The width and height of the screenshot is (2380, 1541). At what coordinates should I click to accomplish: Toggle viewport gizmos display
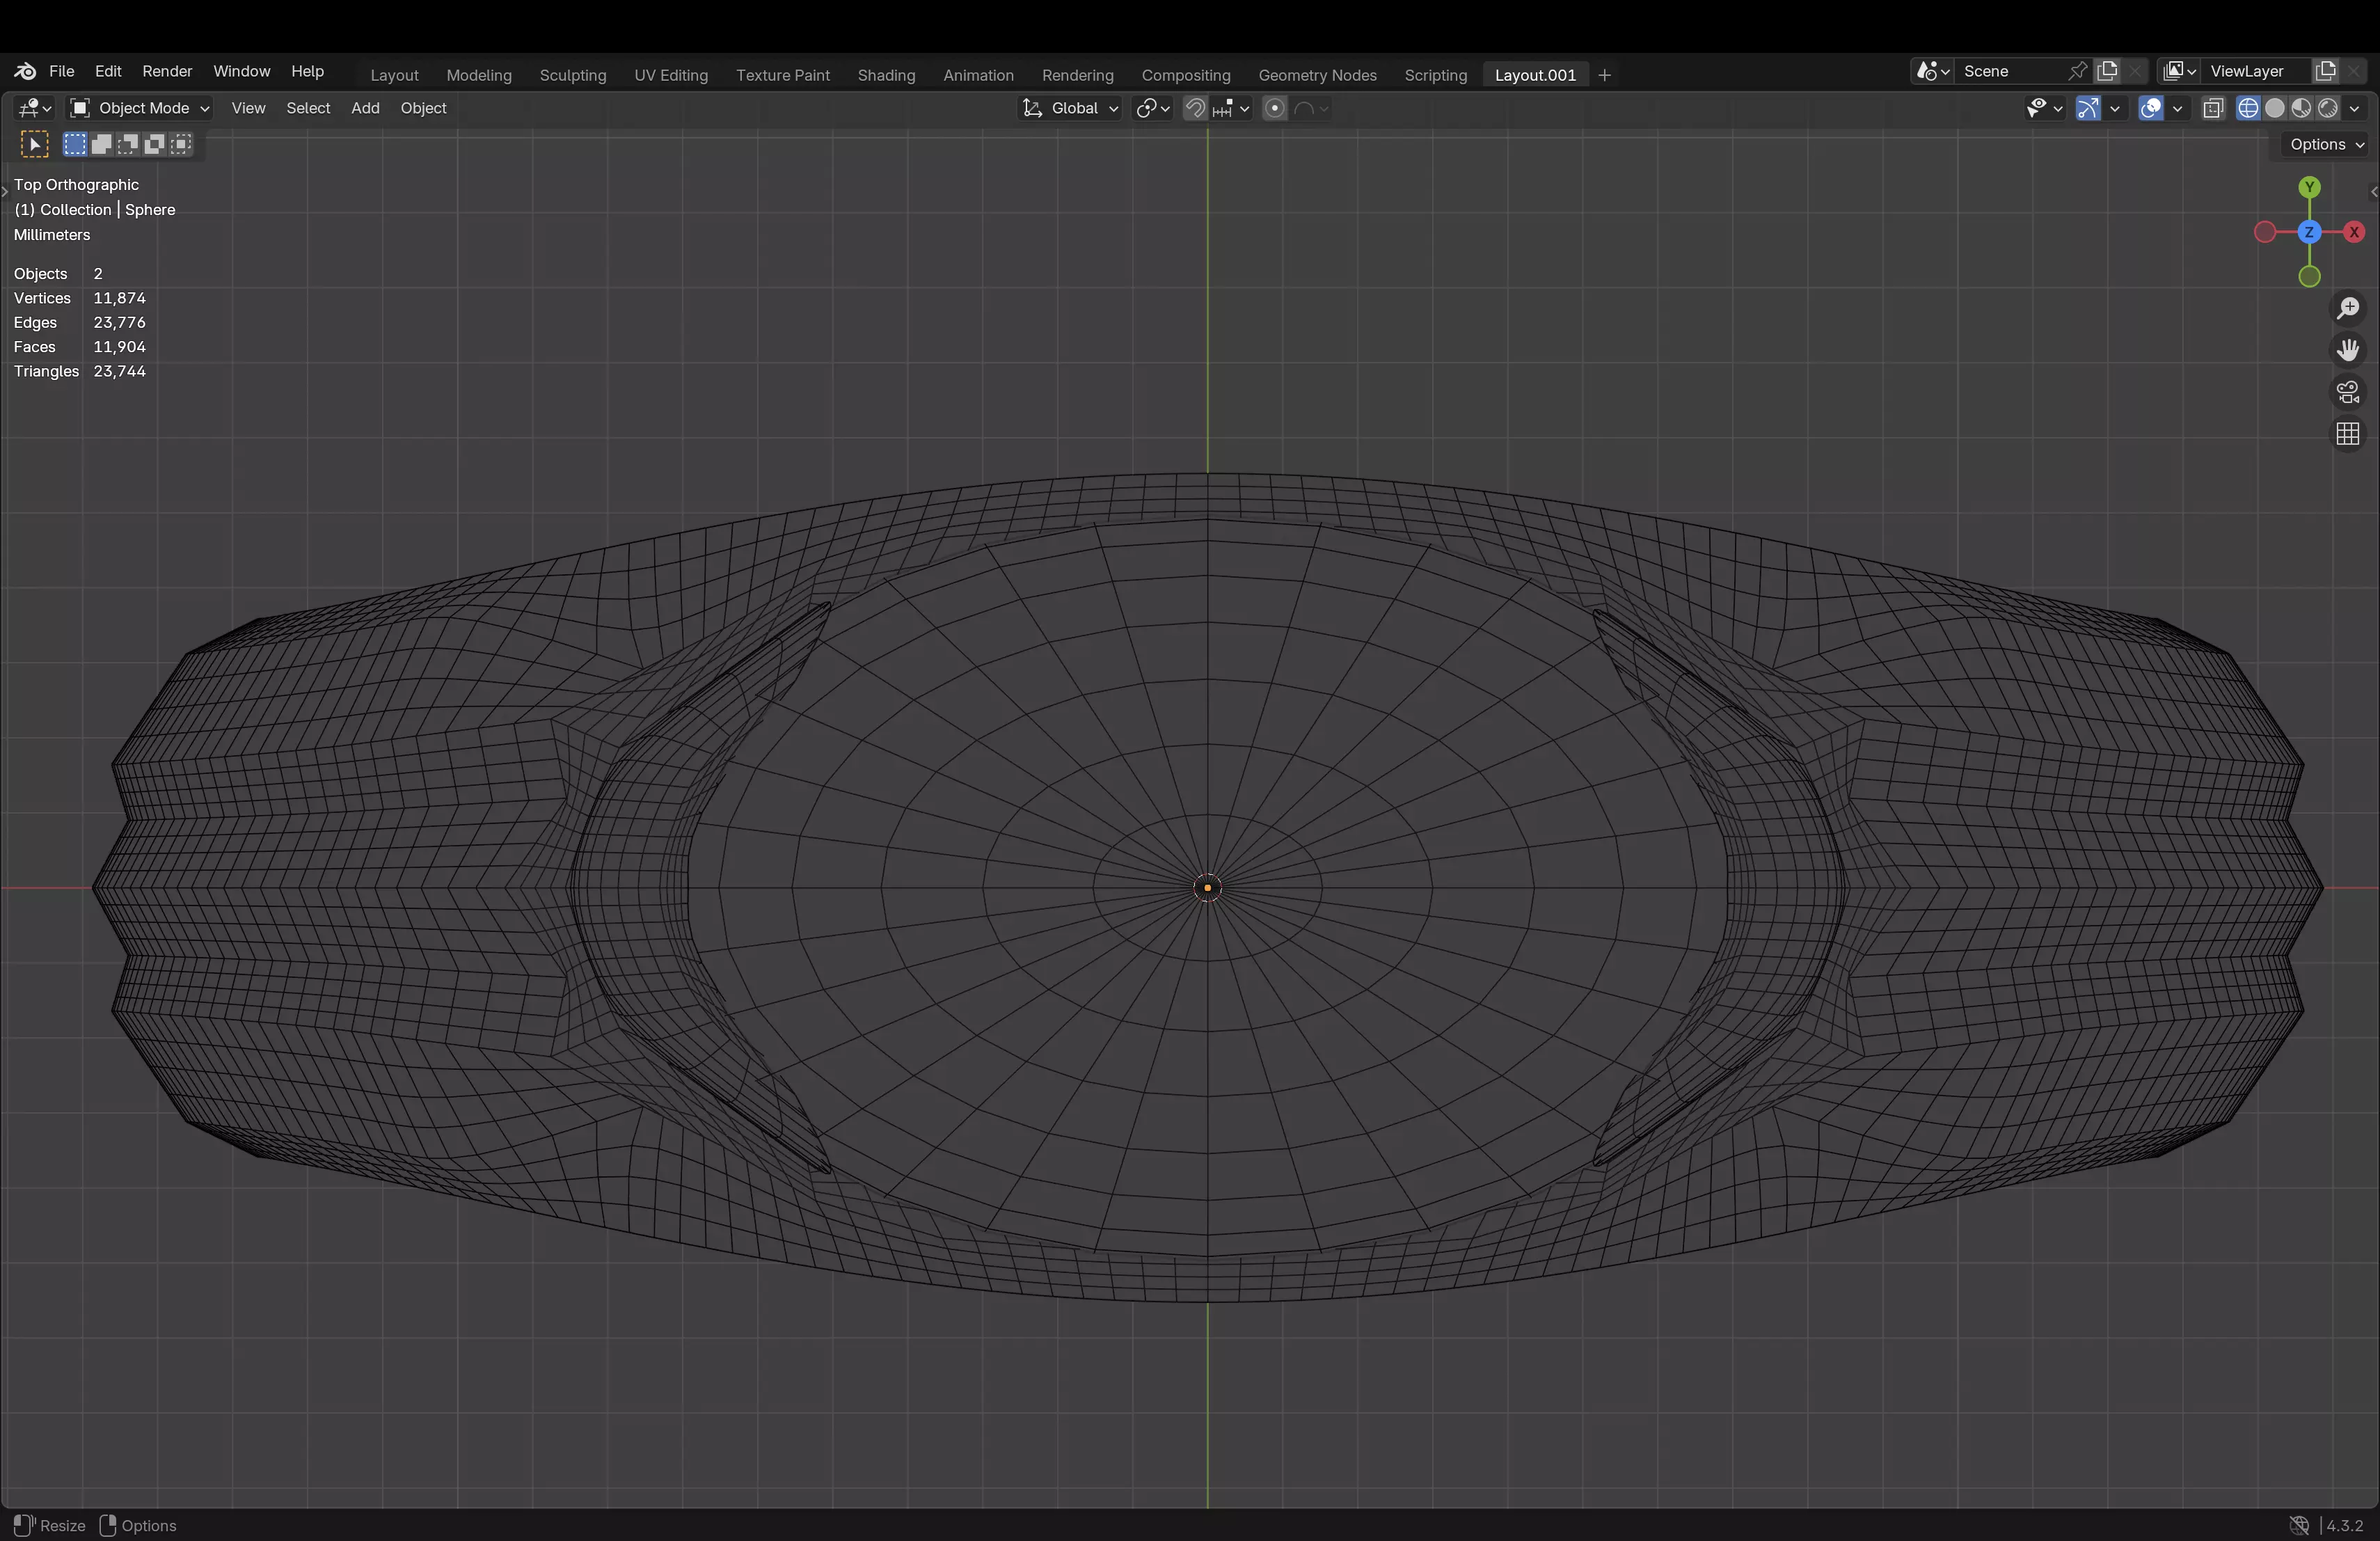click(x=2088, y=108)
